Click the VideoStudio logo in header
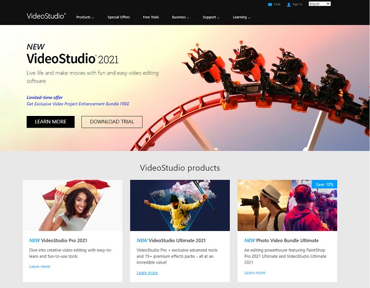Screen dimensions: 370x288 (x=47, y=16)
